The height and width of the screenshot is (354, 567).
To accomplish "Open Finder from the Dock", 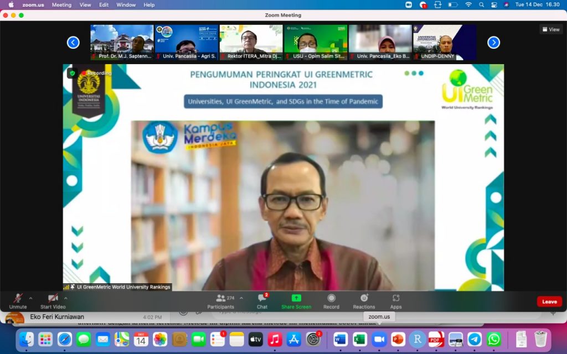I will point(27,339).
